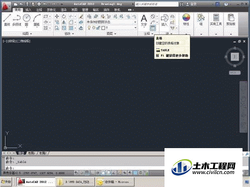Select the Line (直线) draw tool
This screenshot has width=250, height=187.
click(7, 20)
